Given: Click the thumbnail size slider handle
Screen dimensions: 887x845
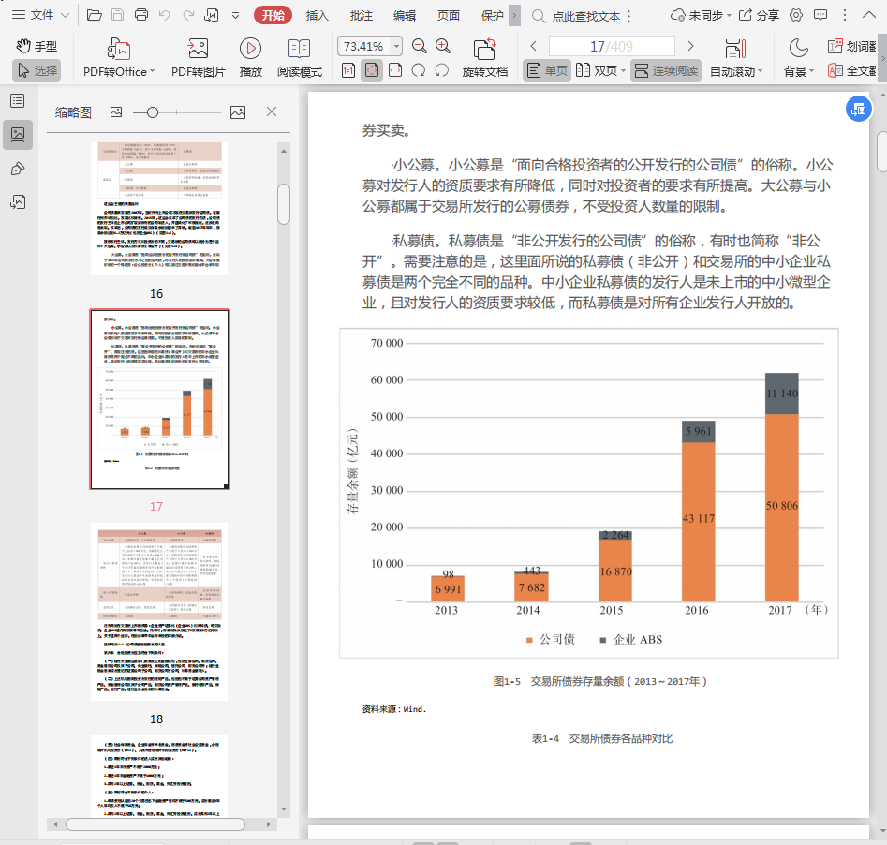Looking at the screenshot, I should tap(152, 111).
